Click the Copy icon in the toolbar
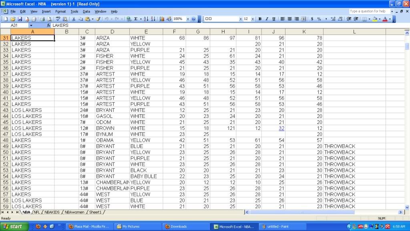The height and width of the screenshot is (231, 410). pyautogui.click(x=80, y=19)
